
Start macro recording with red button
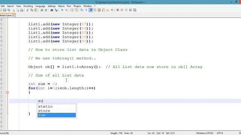coord(117,10)
